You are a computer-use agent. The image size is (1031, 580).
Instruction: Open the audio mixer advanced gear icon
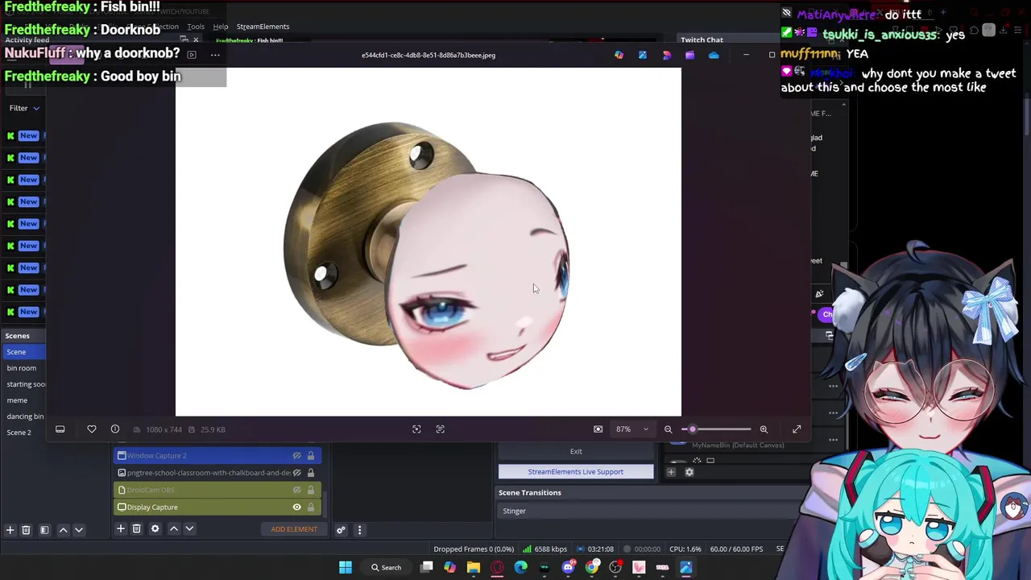(x=341, y=529)
